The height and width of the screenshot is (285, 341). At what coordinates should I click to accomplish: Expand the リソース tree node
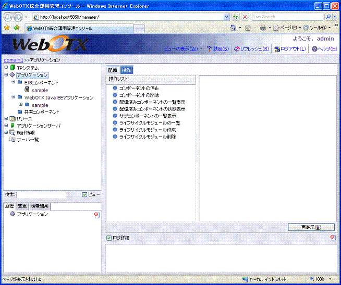tap(6, 118)
